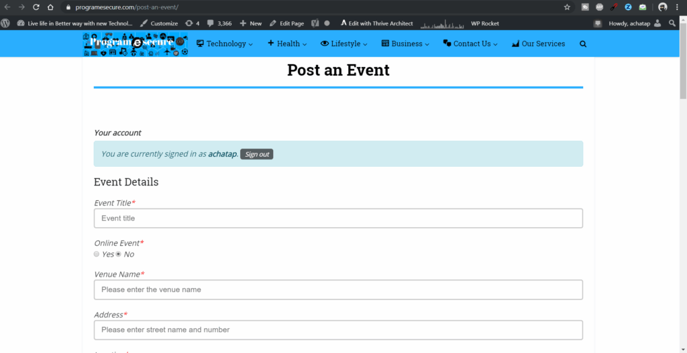Click the admin bar activity sparkline graph

pyautogui.click(x=442, y=23)
